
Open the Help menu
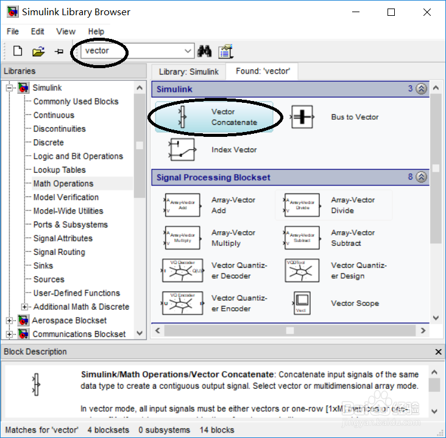point(96,32)
